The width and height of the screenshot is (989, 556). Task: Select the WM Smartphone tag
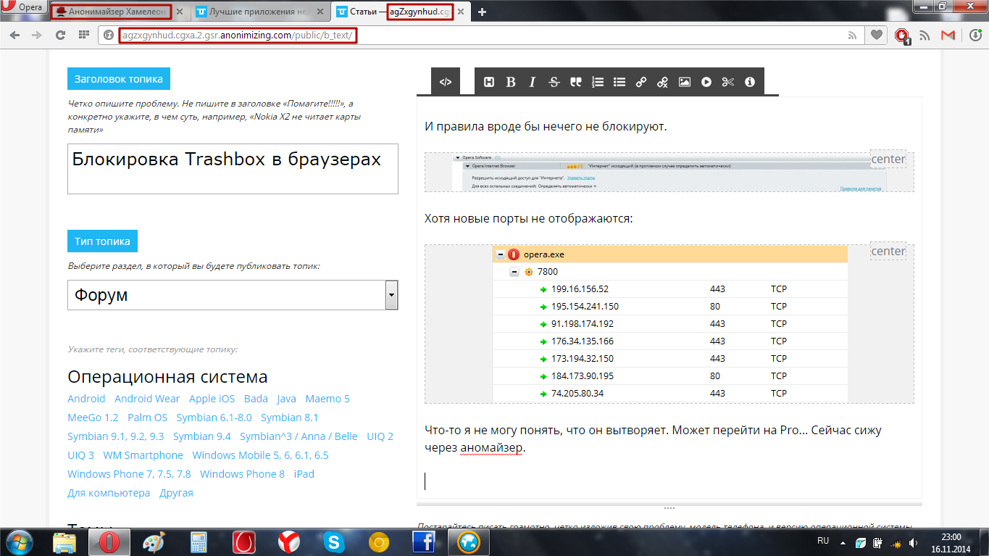tap(143, 455)
